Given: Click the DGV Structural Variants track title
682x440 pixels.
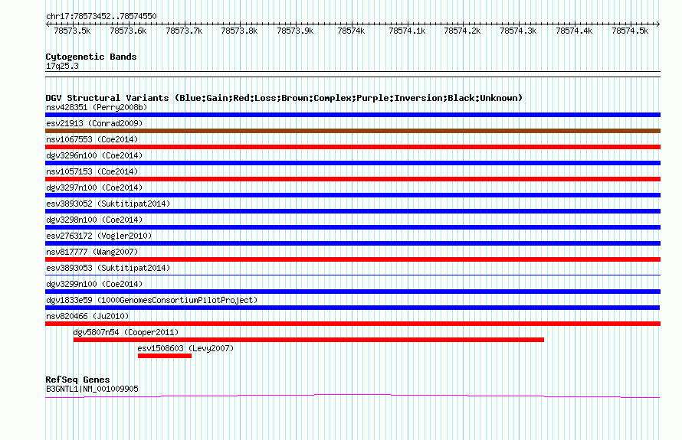Looking at the screenshot, I should click(284, 98).
